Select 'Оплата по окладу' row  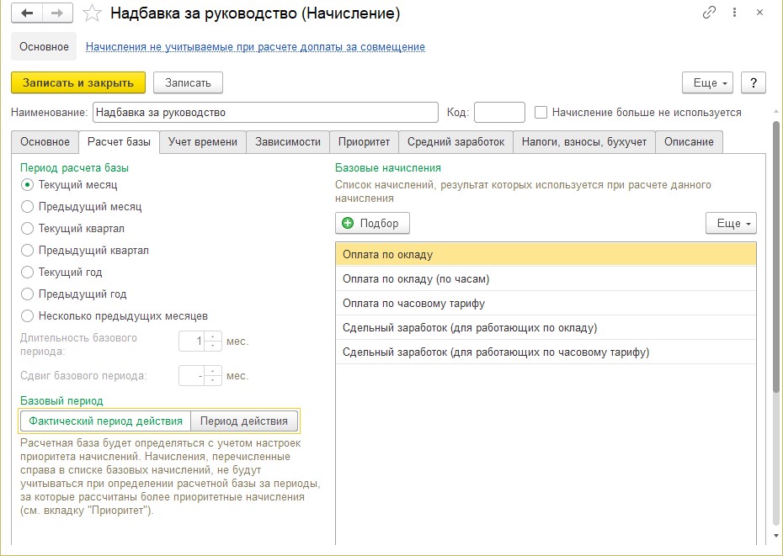pos(546,255)
